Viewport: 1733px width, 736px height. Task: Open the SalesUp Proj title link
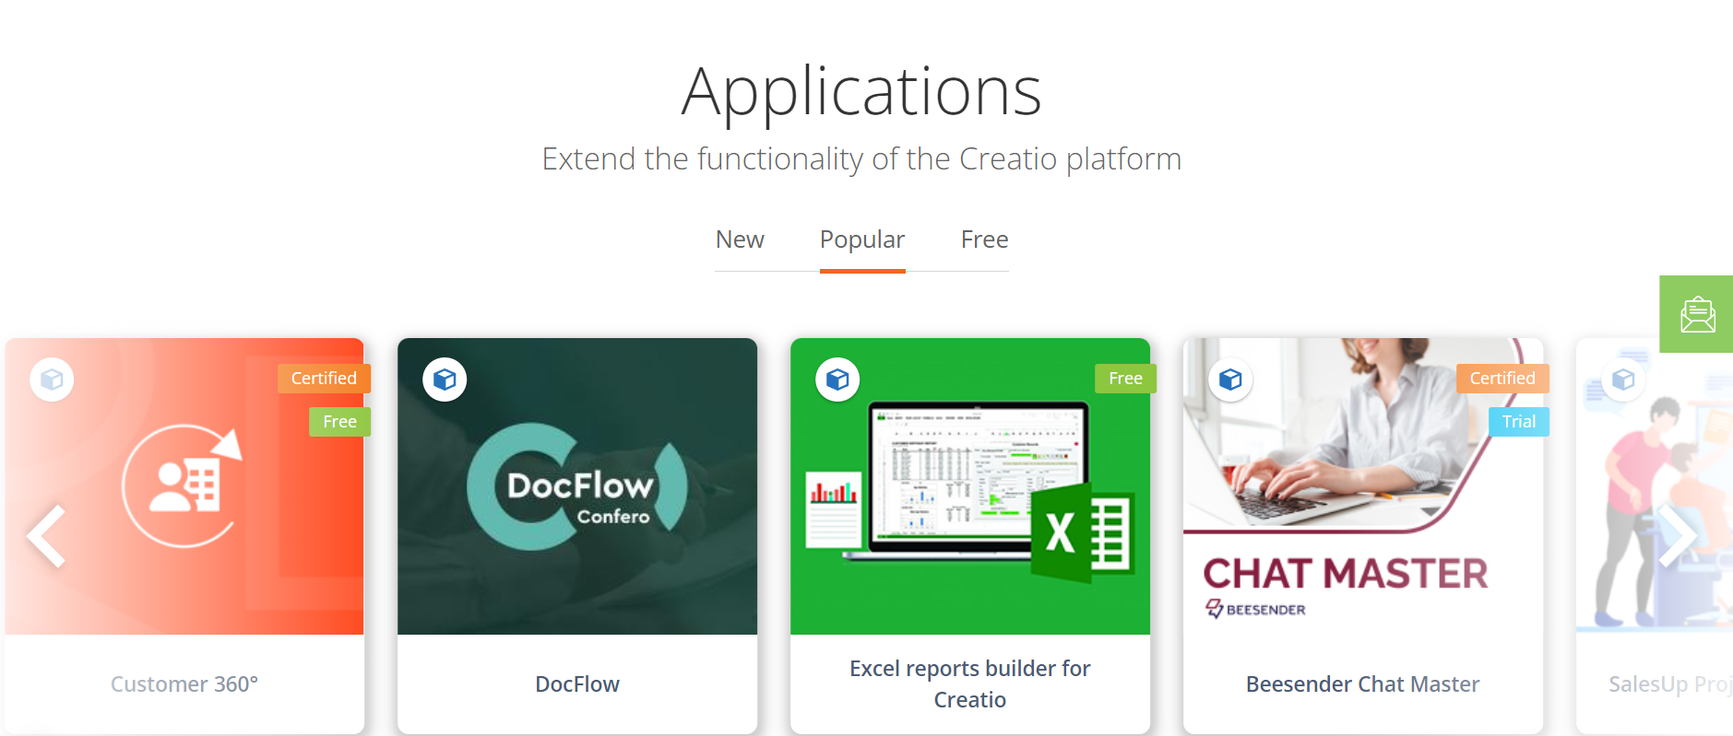(x=1670, y=684)
